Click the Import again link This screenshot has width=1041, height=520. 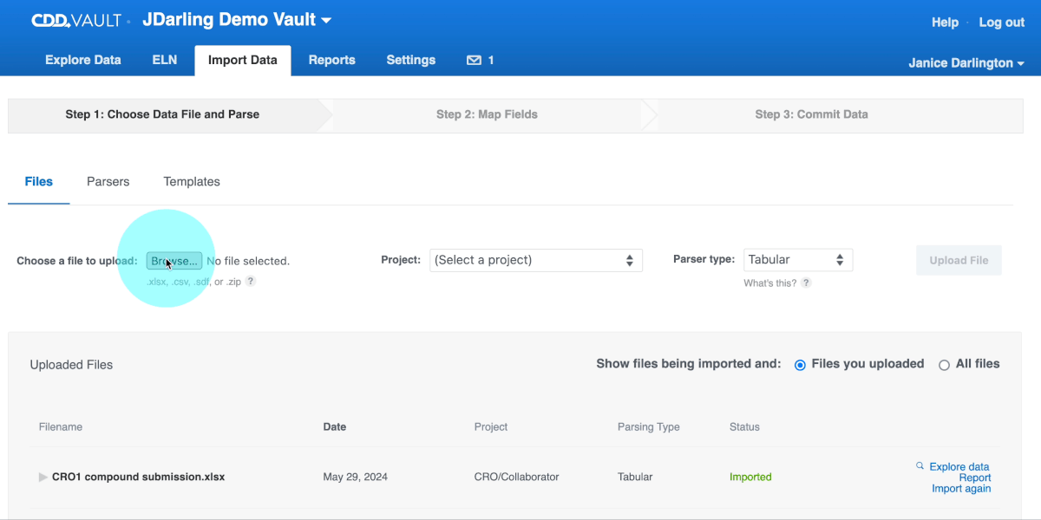tap(961, 488)
